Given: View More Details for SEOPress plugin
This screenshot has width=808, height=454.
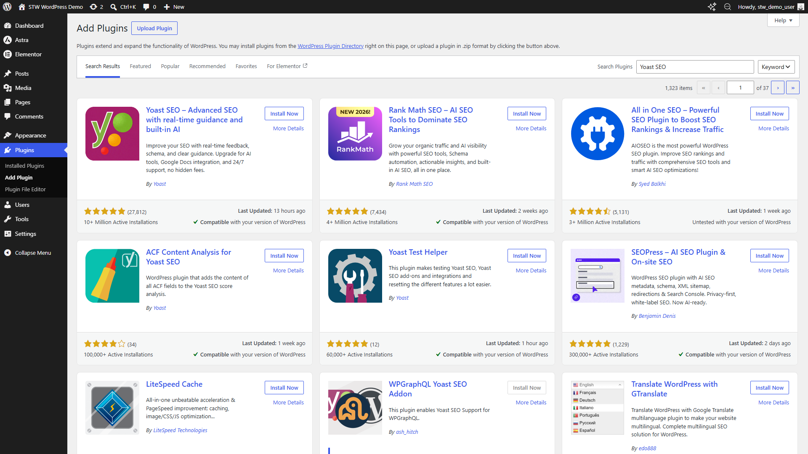Looking at the screenshot, I should pyautogui.click(x=773, y=270).
